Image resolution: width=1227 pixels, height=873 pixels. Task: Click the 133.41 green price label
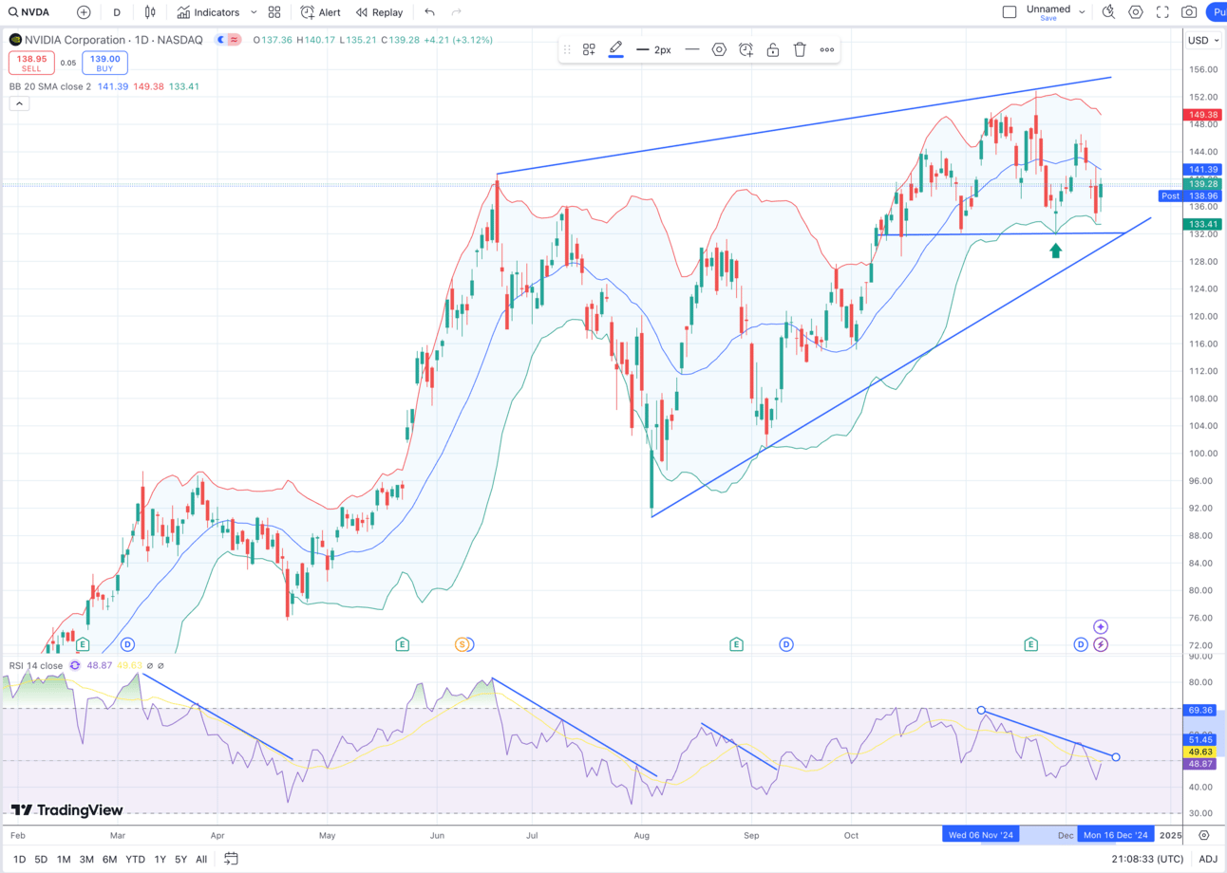click(1201, 224)
